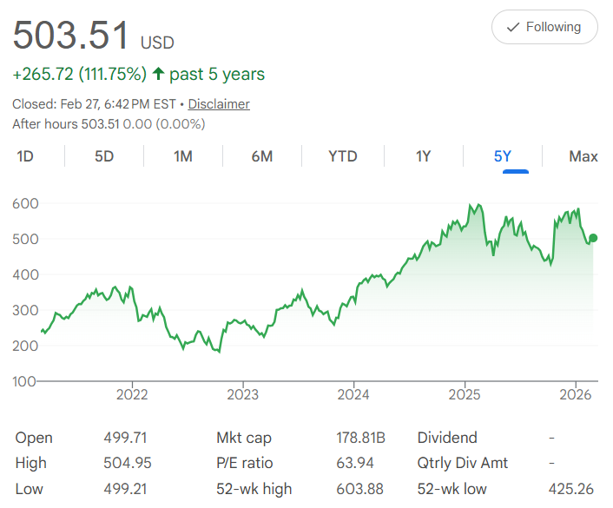Viewport: 613px width, 508px height.
Task: Toggle the Following button
Action: 544,27
